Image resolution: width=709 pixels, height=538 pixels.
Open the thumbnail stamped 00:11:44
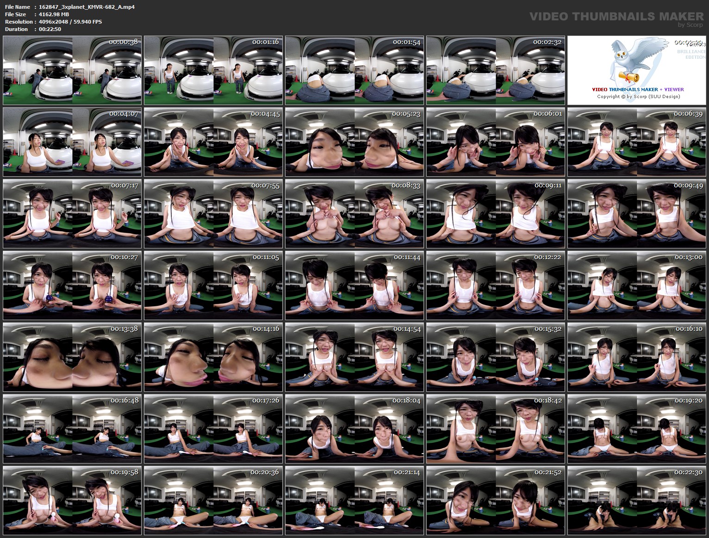coord(354,286)
